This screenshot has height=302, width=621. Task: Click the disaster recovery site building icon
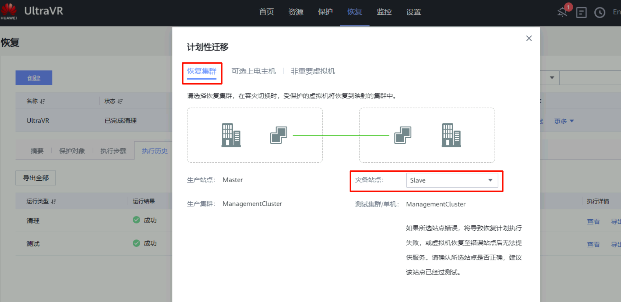(451, 135)
